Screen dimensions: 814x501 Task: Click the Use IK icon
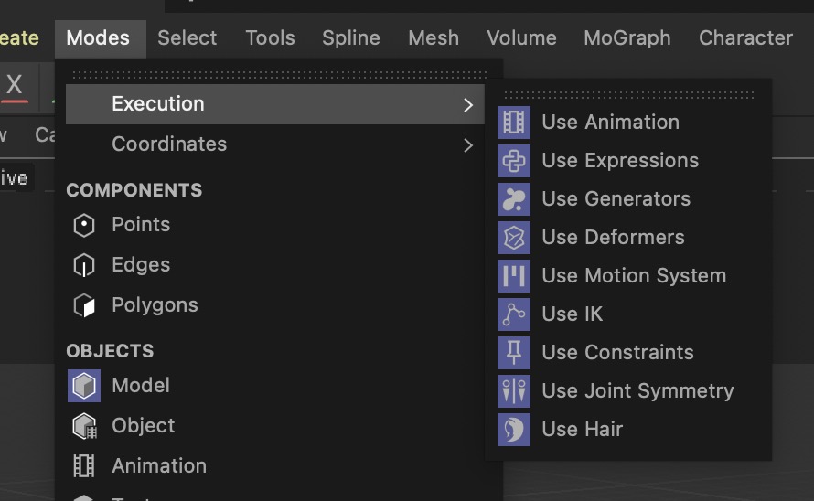[x=514, y=314]
